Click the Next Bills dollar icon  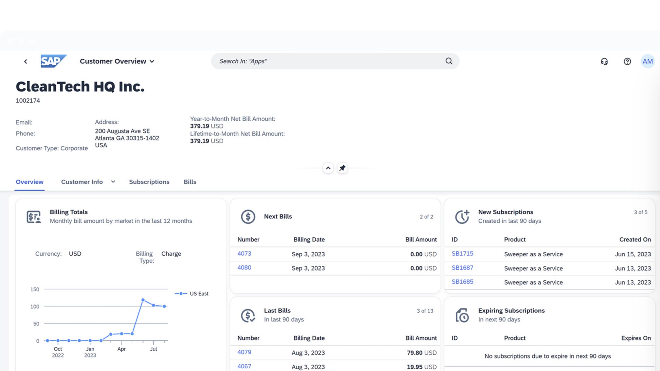tap(248, 217)
